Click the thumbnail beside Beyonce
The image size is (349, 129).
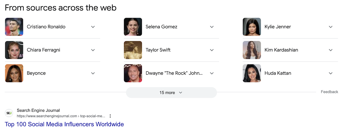click(14, 73)
